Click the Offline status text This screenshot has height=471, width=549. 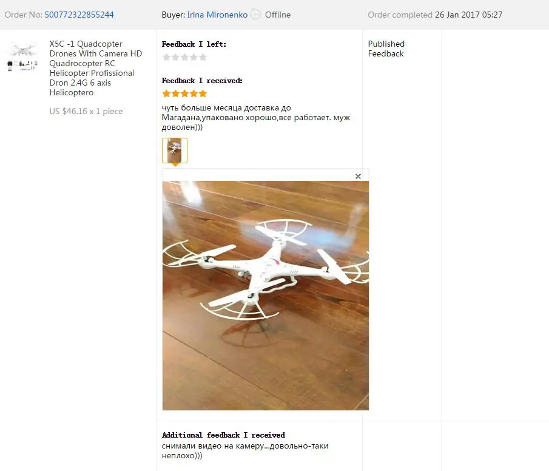point(278,15)
